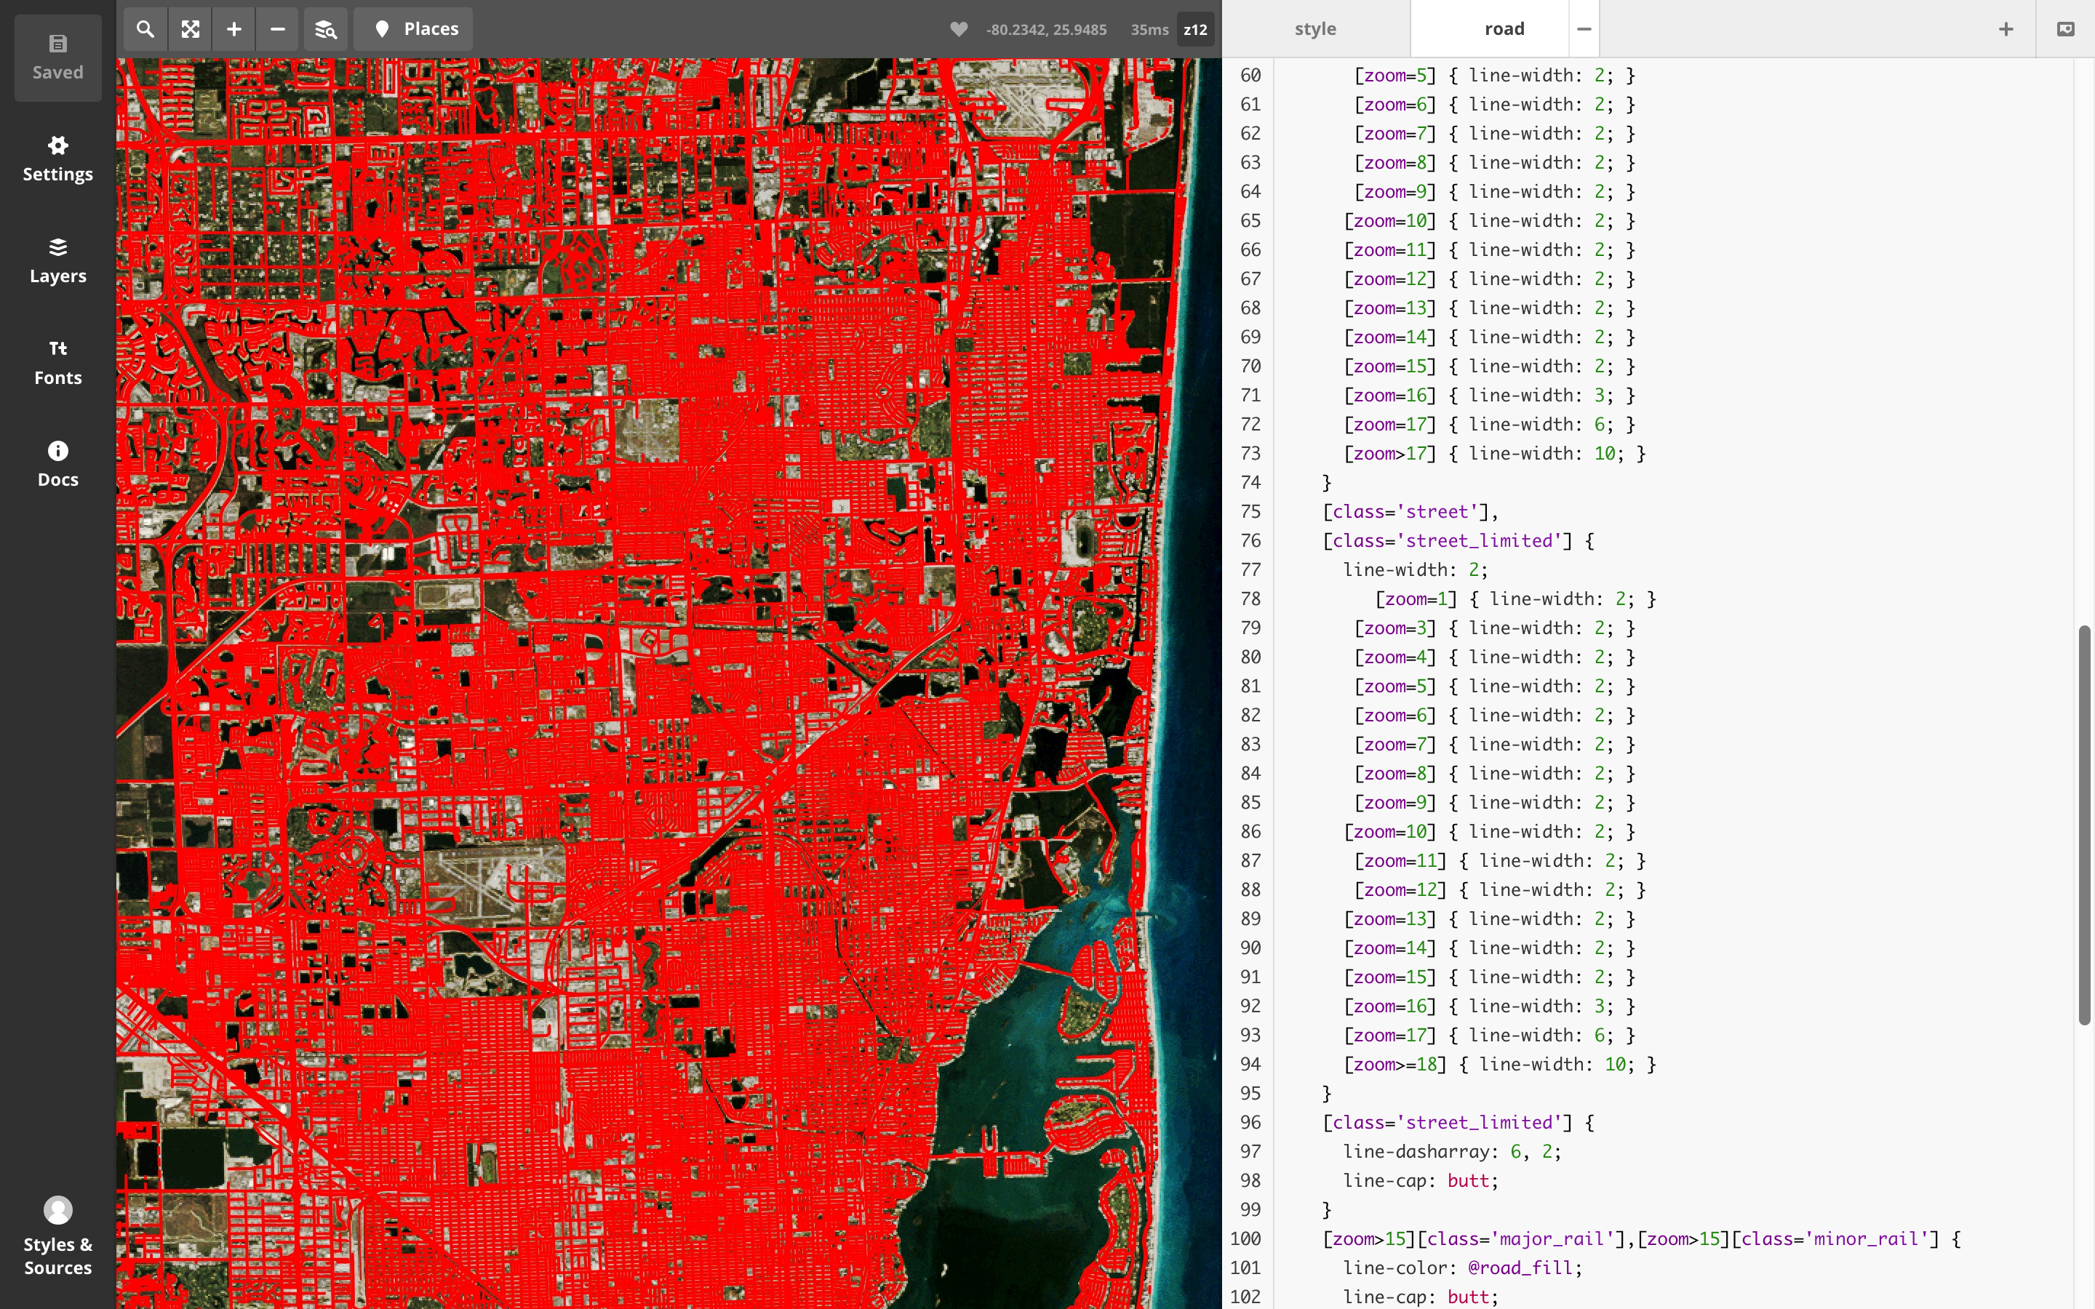Viewport: 2095px width, 1309px height.
Task: Click the layer inspect icon
Action: pyautogui.click(x=325, y=29)
